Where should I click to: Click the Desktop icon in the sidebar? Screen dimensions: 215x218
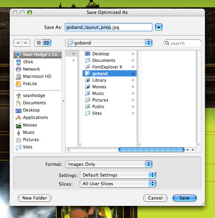coord(18,110)
